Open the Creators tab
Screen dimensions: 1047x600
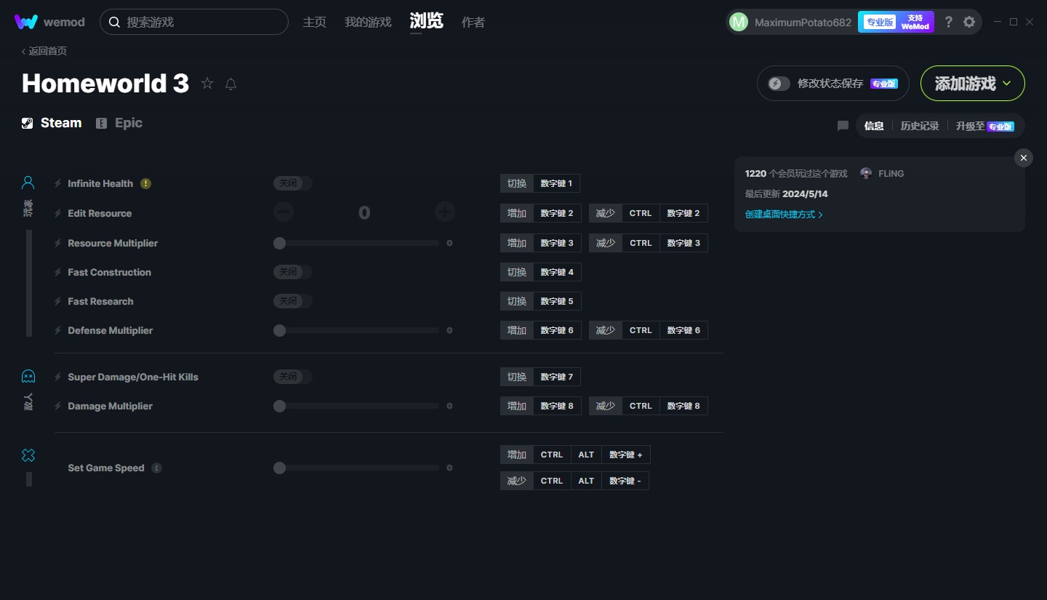click(473, 22)
